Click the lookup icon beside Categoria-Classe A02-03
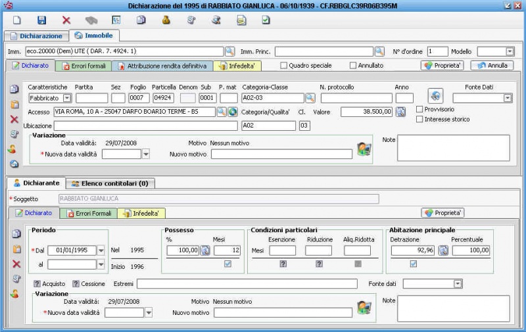The height and width of the screenshot is (332, 526). point(310,98)
